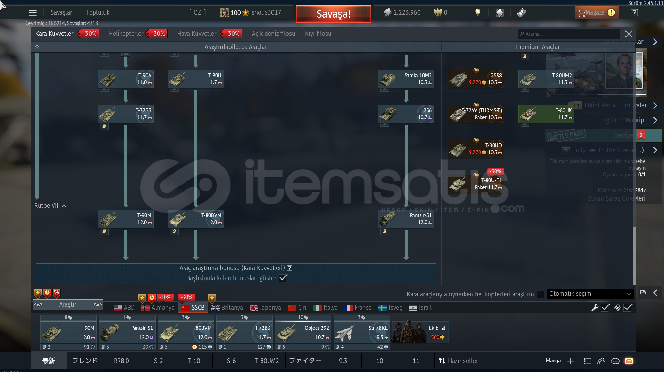Click the Hazır setler presets button
Screen dimensions: 664x372
click(458, 361)
